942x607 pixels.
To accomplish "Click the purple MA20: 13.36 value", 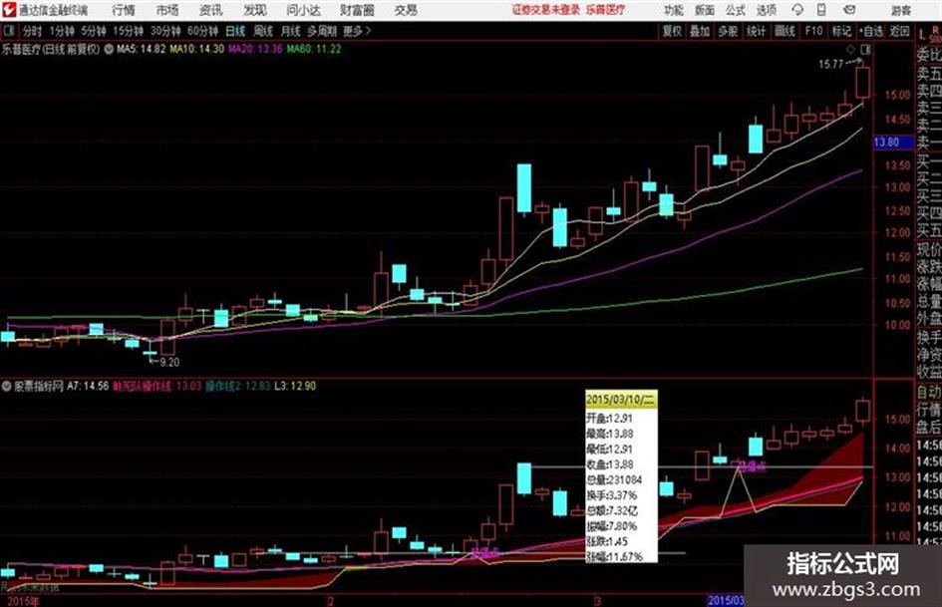I will (255, 49).
